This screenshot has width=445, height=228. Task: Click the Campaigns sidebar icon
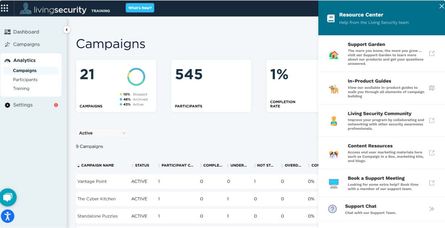coord(7,44)
